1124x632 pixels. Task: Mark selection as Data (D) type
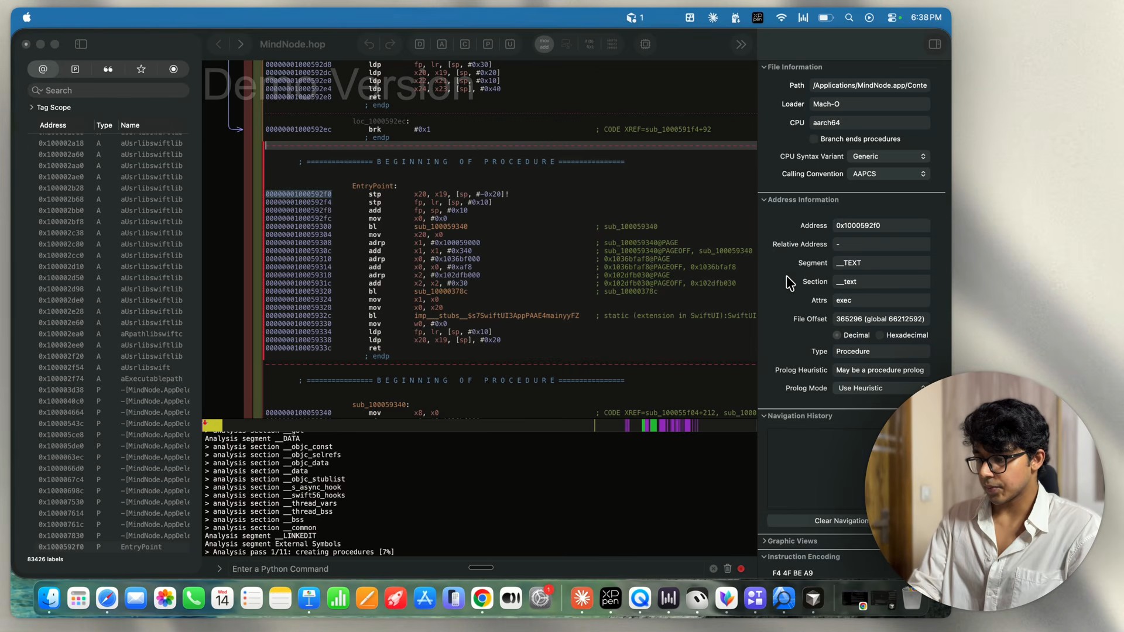419,44
